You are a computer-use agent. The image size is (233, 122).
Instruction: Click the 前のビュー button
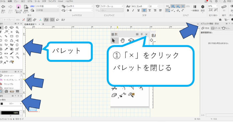(x=3, y=9)
